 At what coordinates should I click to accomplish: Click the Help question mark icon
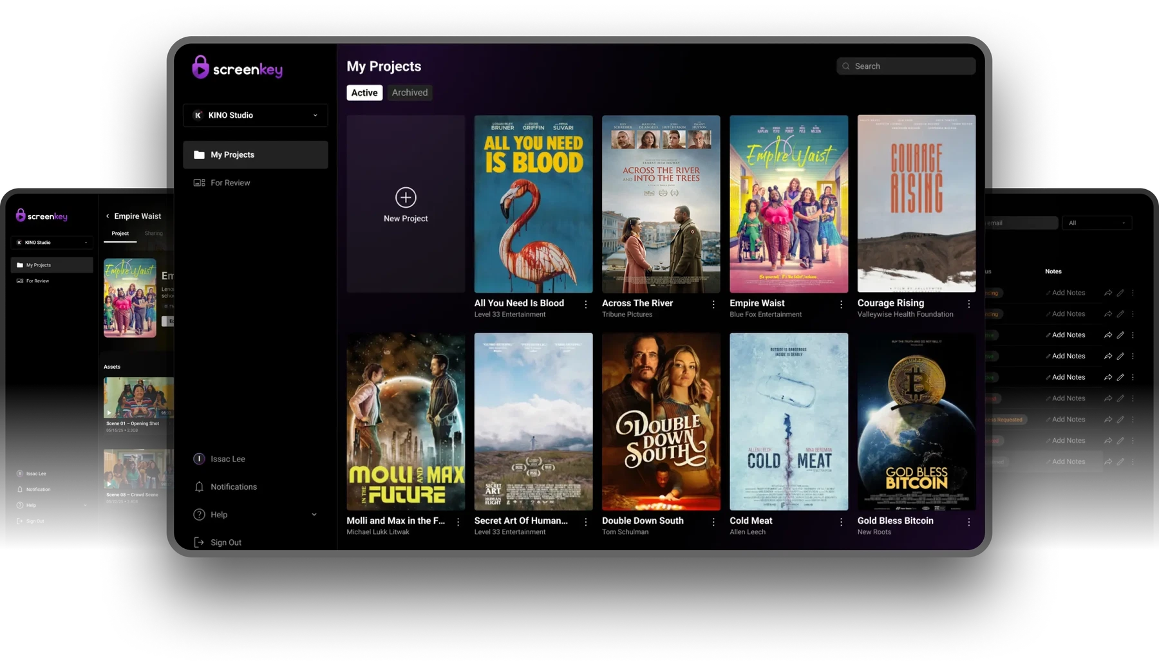pos(199,515)
